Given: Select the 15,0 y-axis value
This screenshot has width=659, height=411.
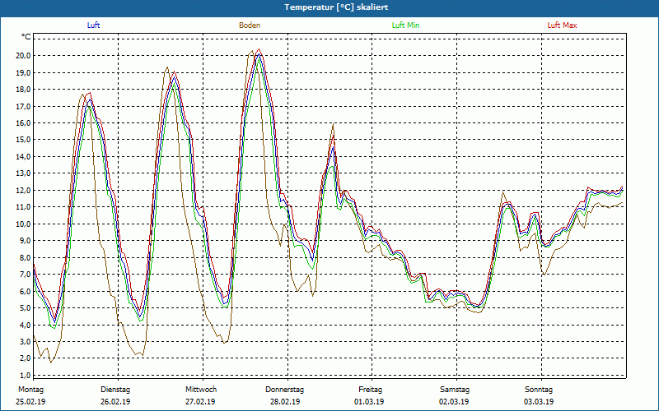Looking at the screenshot, I should click(24, 140).
